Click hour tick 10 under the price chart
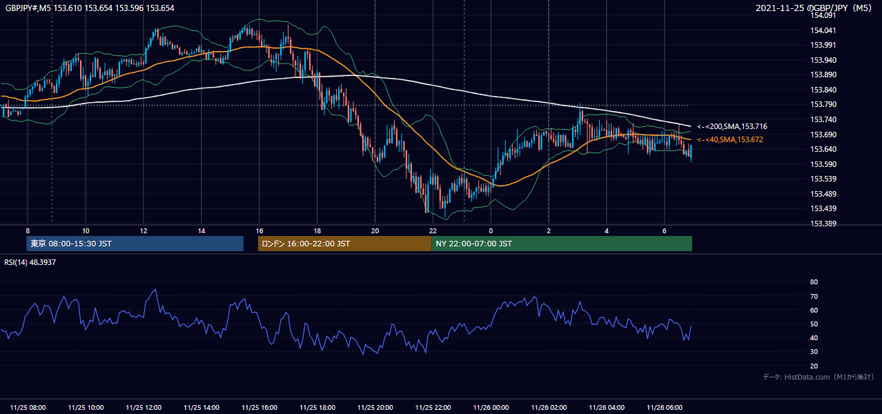The height and width of the screenshot is (414, 882). click(x=86, y=230)
